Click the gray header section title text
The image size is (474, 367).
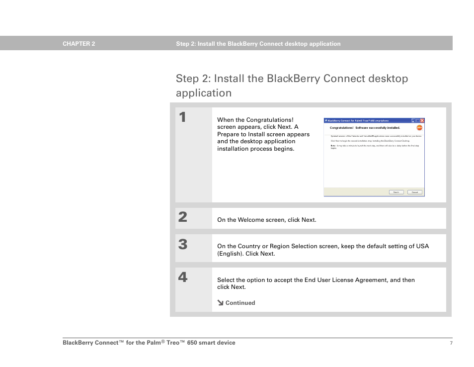click(x=258, y=44)
